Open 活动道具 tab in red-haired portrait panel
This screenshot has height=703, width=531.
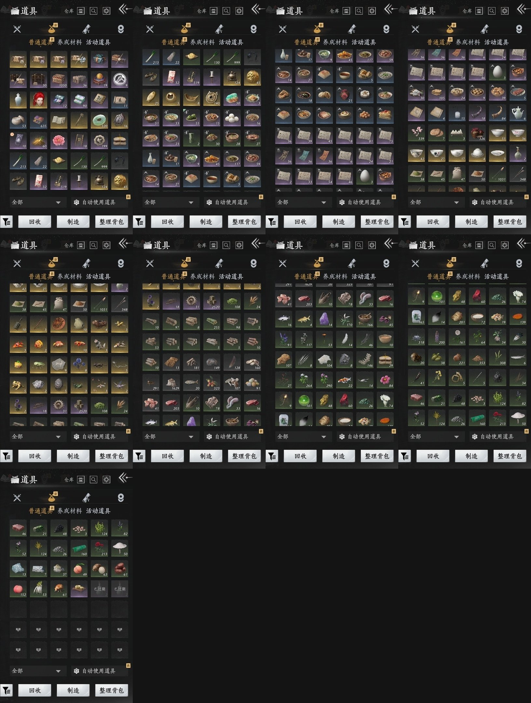(x=98, y=42)
